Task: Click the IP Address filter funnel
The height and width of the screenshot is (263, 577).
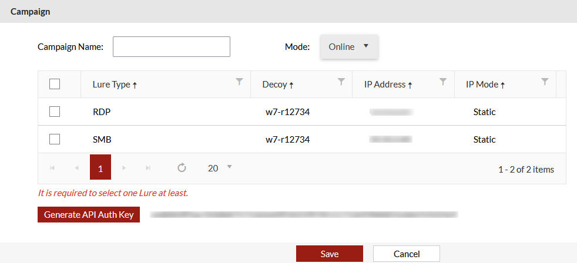Action: (x=443, y=82)
